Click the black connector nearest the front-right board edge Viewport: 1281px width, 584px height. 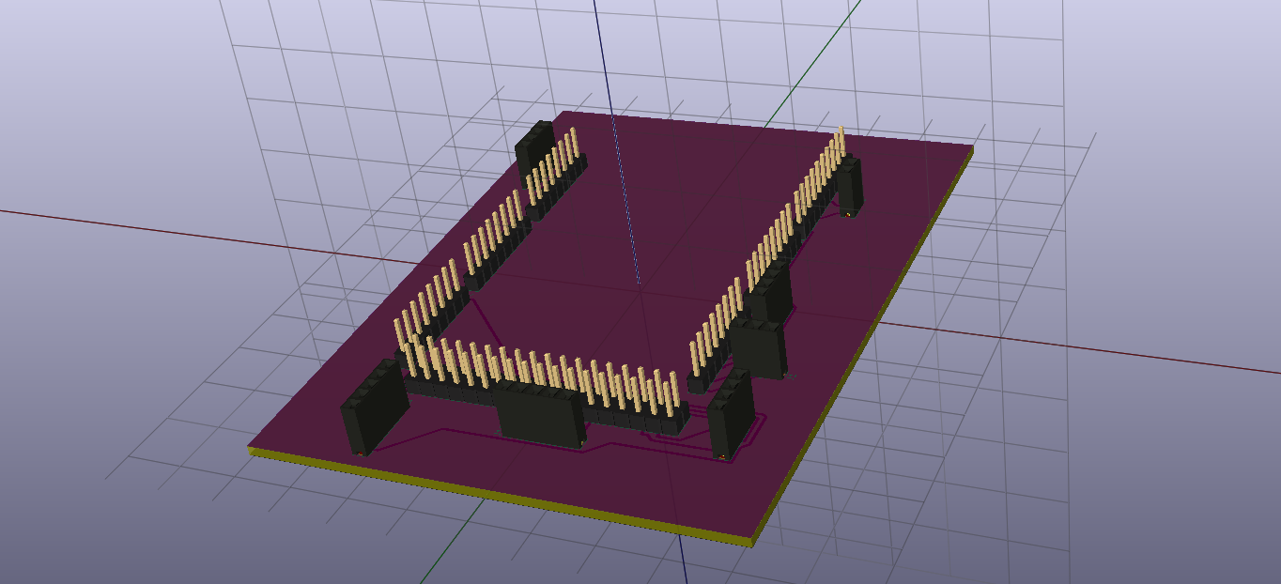tap(731, 417)
